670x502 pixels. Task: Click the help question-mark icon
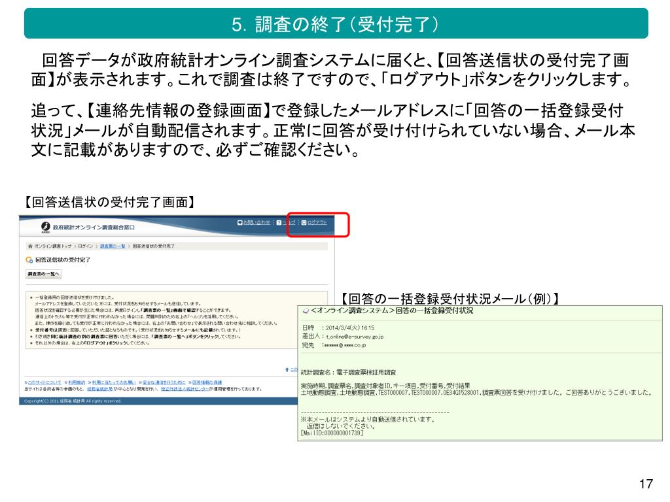tap(279, 222)
